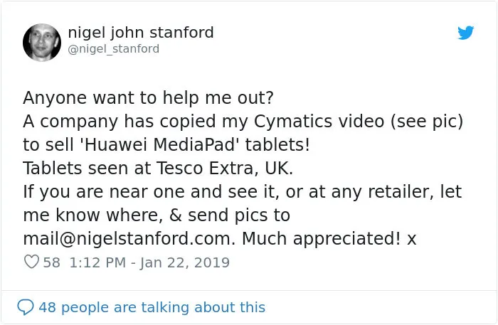The image size is (498, 325).
Task: Click the '(see pic)' text
Action: pyautogui.click(x=427, y=122)
